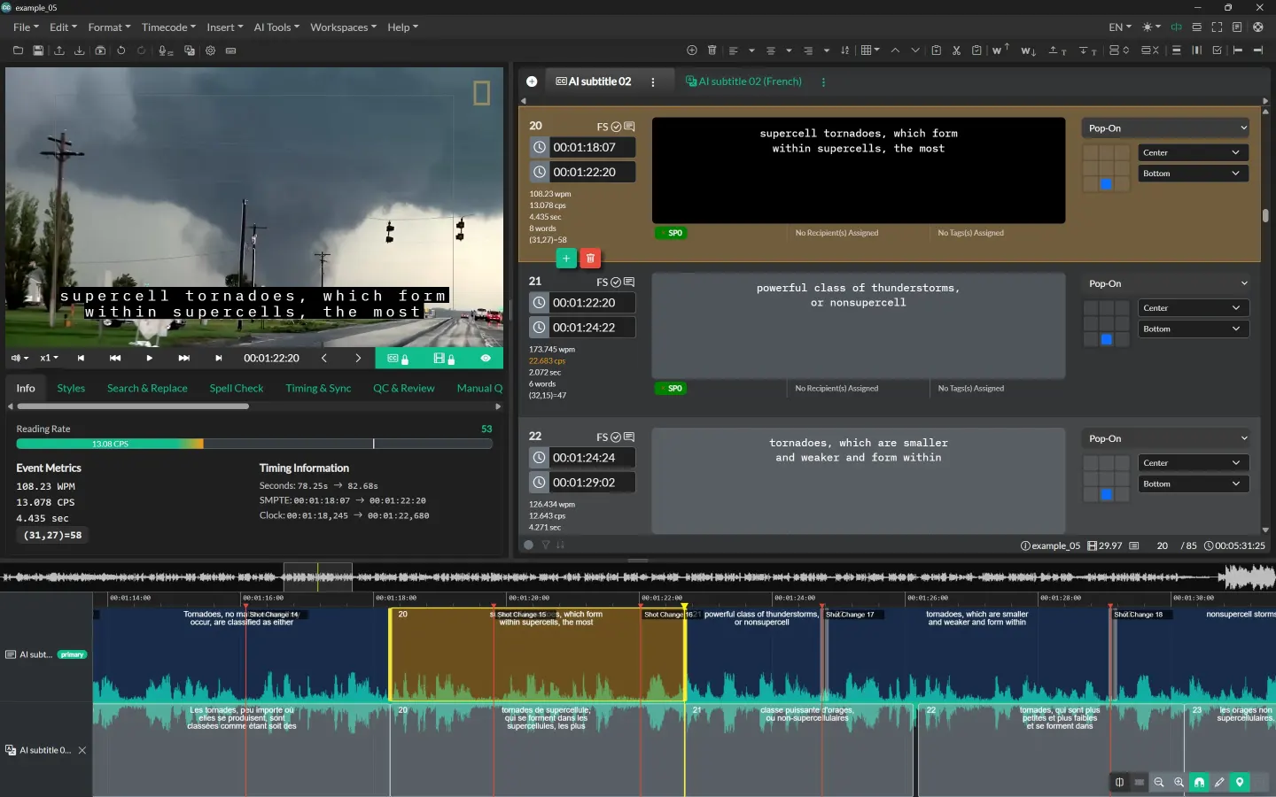
Task: Select the AI subtitle 02 (French) tab
Action: tap(743, 81)
